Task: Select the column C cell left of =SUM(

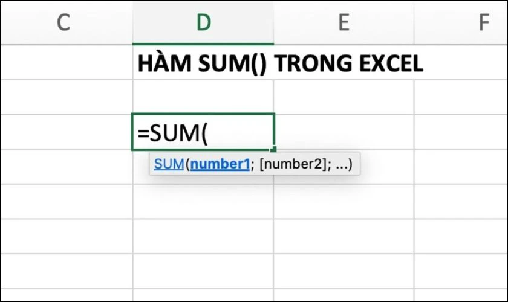Action: tap(67, 132)
